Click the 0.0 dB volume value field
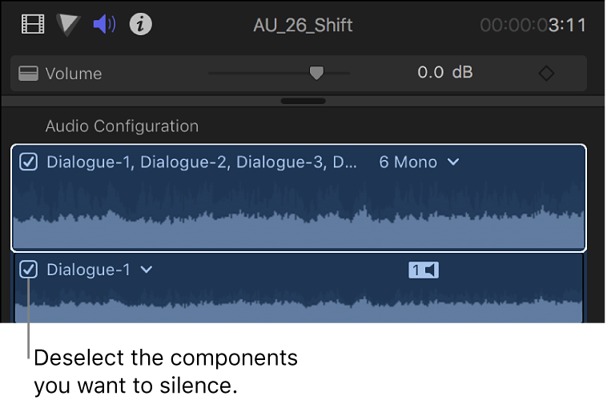 point(444,73)
